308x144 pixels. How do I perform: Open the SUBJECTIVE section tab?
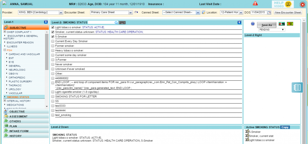click(x=26, y=28)
